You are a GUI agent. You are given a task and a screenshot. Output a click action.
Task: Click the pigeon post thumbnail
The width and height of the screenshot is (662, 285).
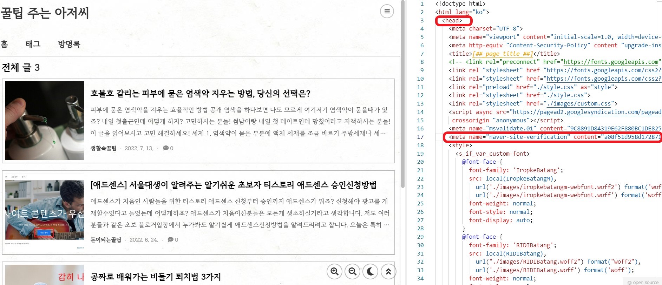(44, 274)
